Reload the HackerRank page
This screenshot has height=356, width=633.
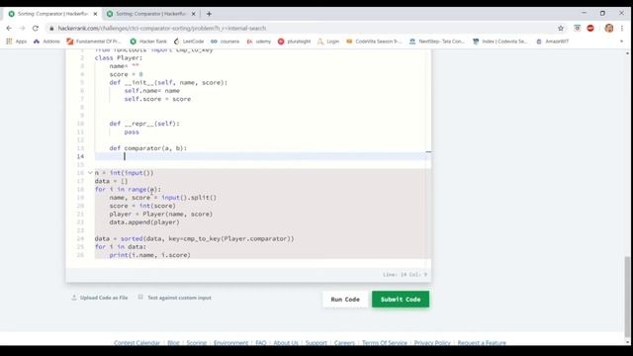[x=36, y=29]
